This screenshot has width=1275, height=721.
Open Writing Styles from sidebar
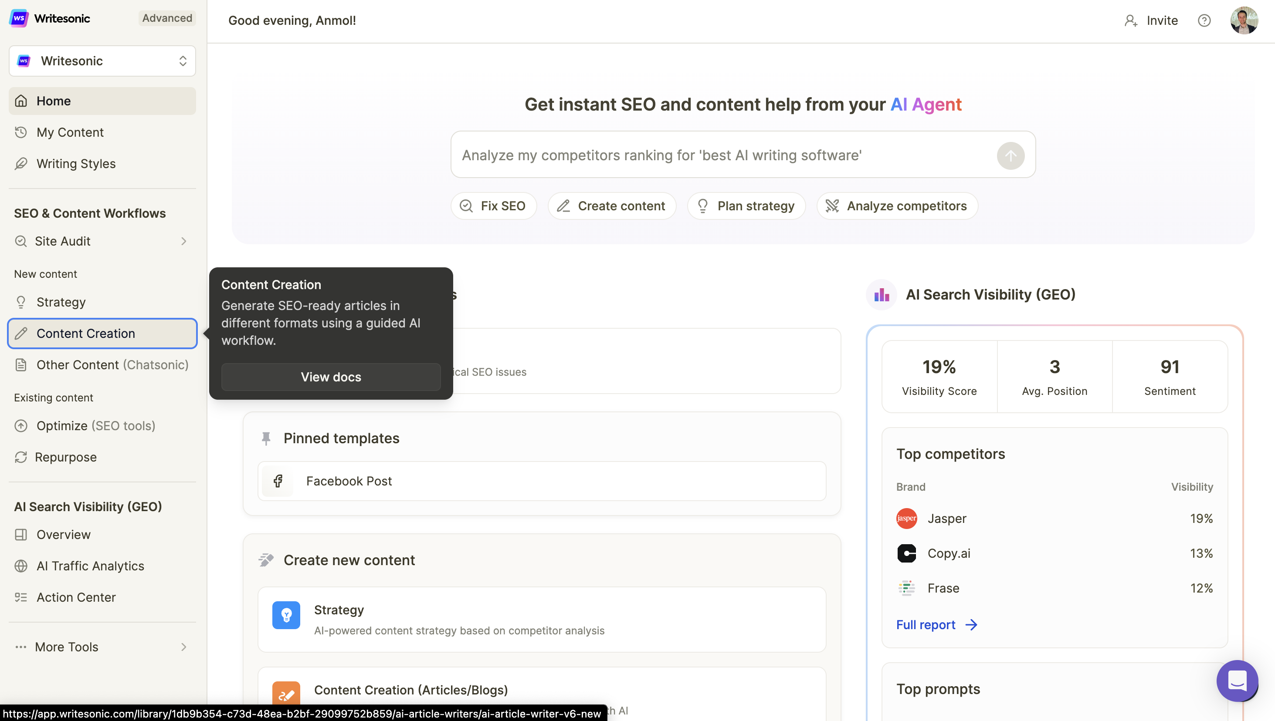tap(75, 163)
